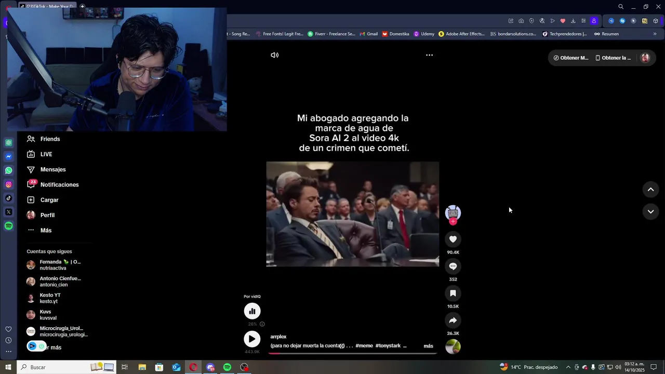Like the video with the heart icon
The height and width of the screenshot is (374, 665).
pyautogui.click(x=453, y=239)
